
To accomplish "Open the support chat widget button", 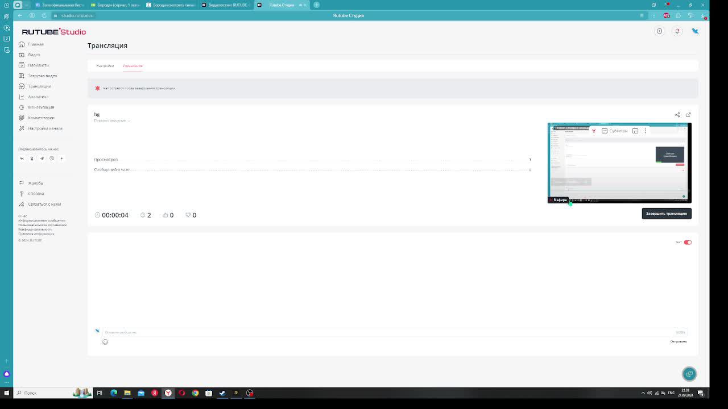I will 689,374.
